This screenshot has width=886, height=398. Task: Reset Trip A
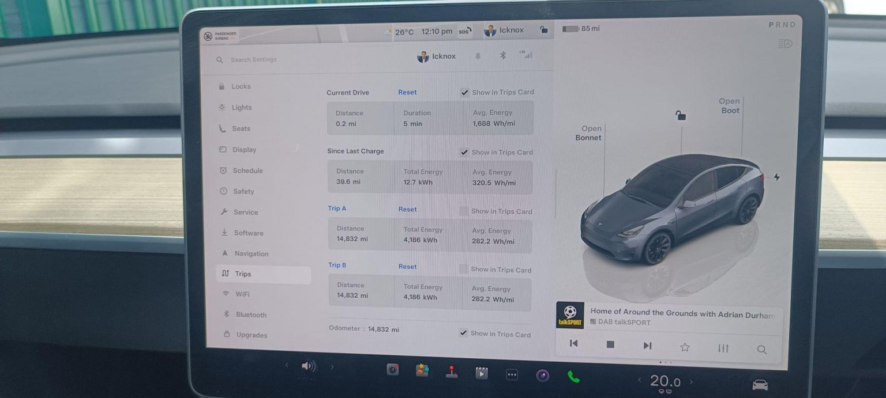[407, 209]
